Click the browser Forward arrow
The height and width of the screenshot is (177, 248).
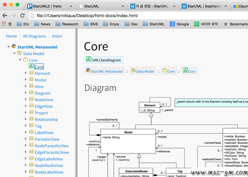point(13,16)
